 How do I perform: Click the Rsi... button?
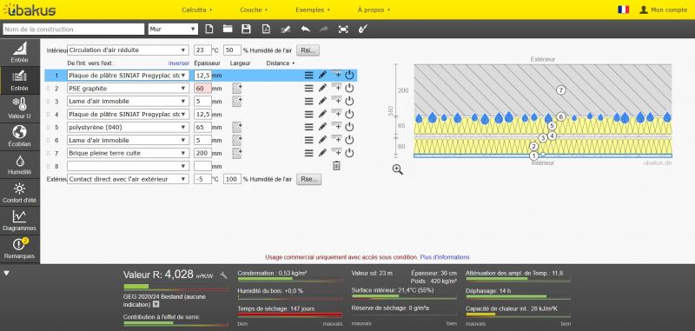[x=308, y=50]
